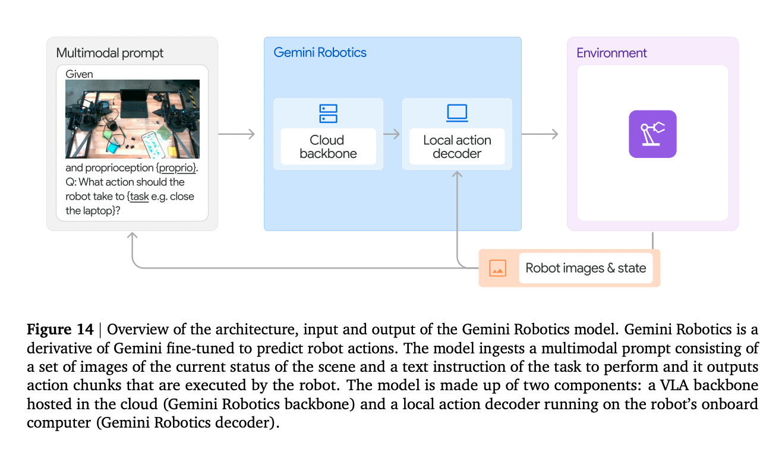Select the Cloud backbone label box
Viewport: 760px width, 449px height.
(328, 147)
